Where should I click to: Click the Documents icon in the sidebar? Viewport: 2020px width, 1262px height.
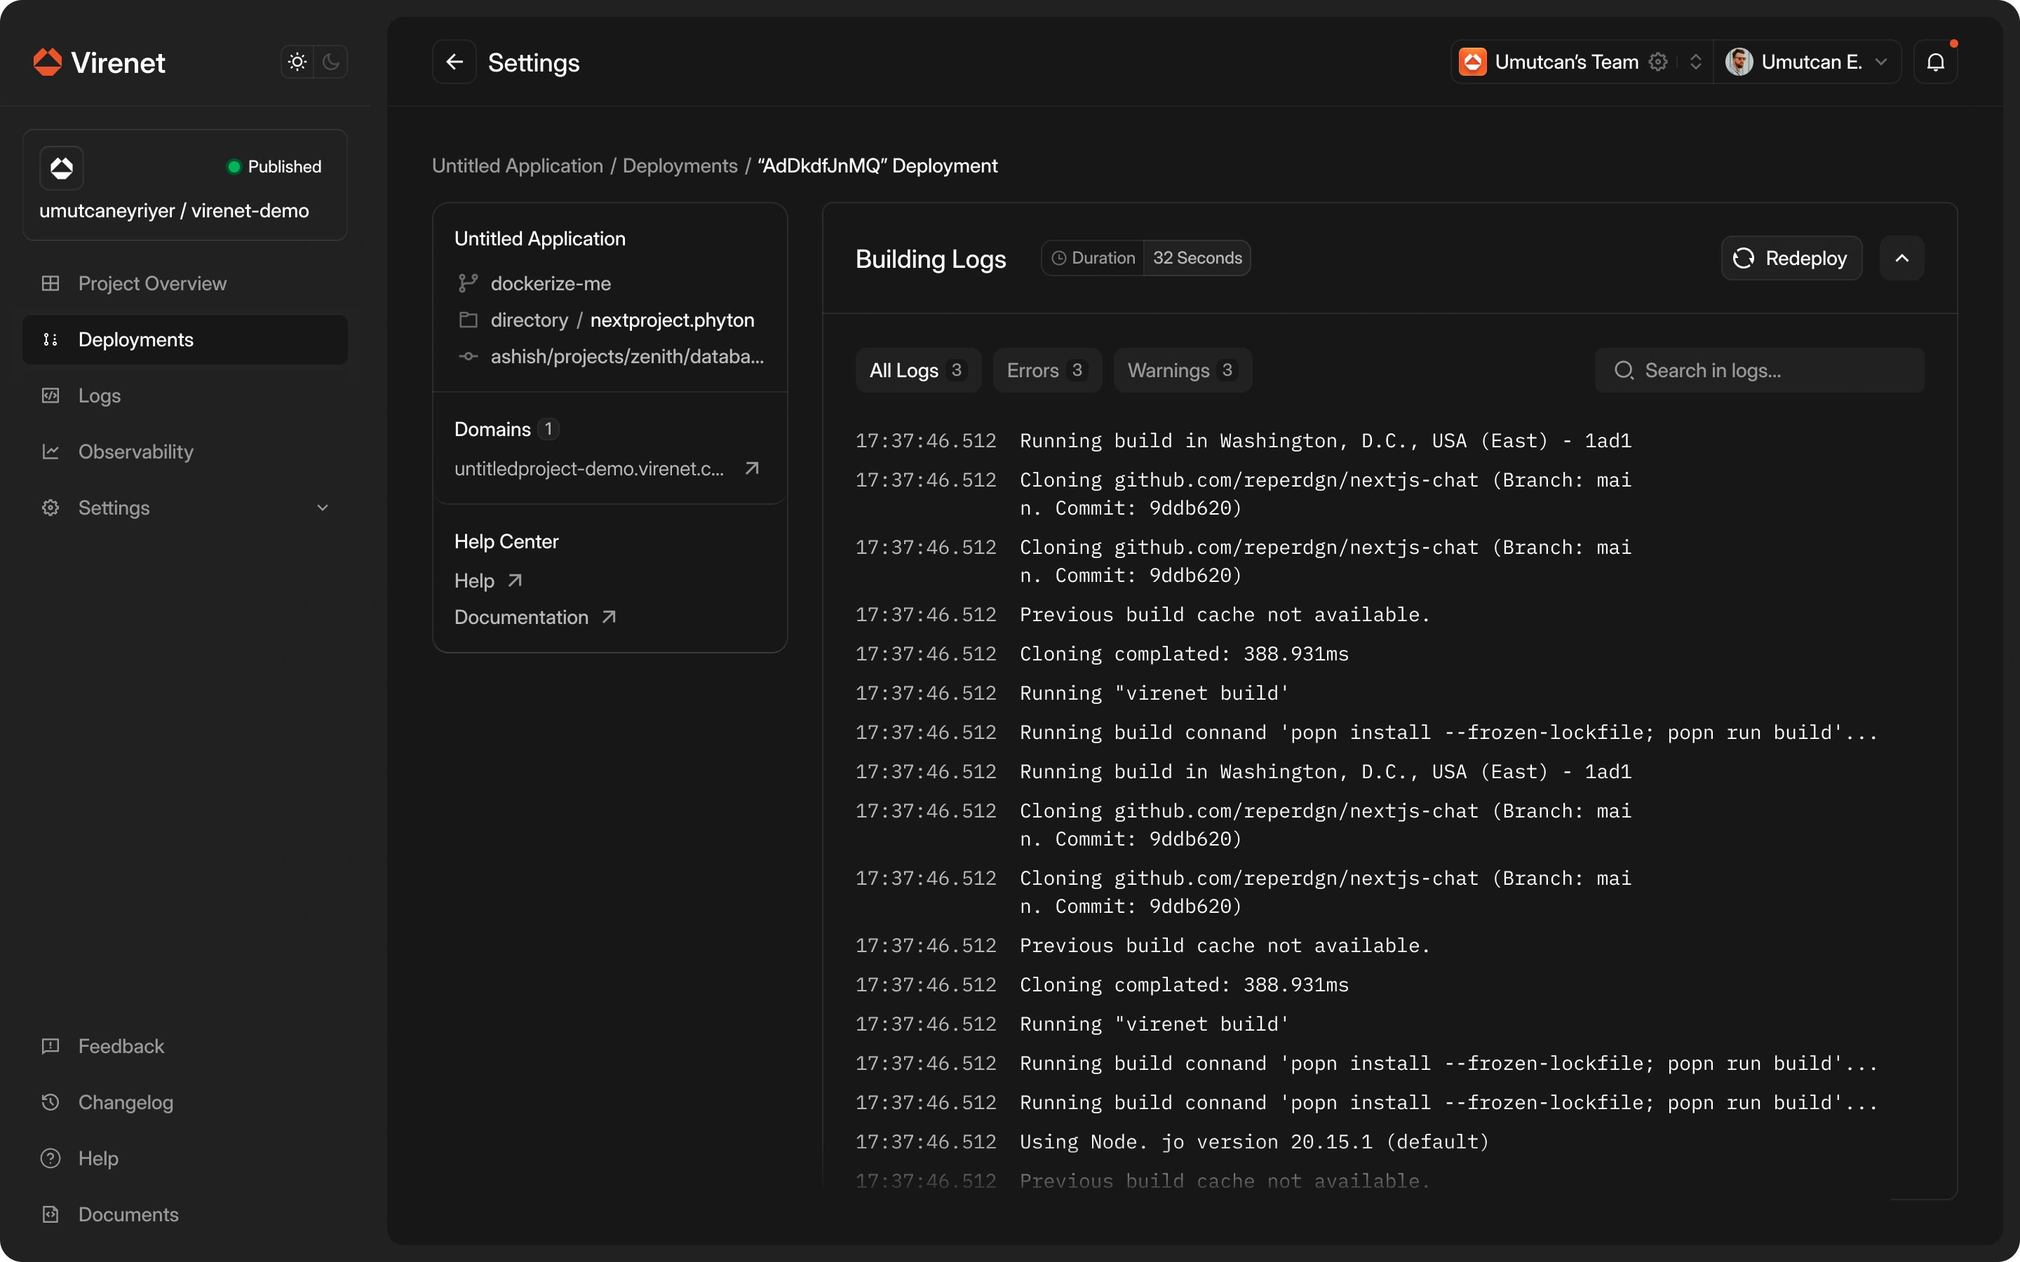[51, 1214]
